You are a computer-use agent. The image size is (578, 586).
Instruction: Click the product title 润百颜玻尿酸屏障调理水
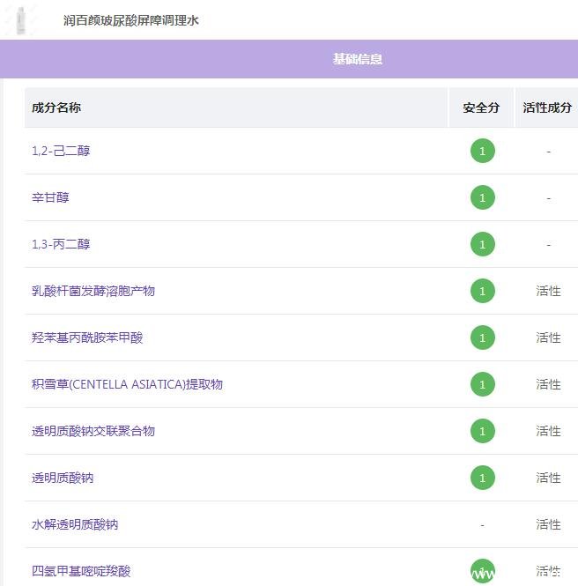point(131,20)
